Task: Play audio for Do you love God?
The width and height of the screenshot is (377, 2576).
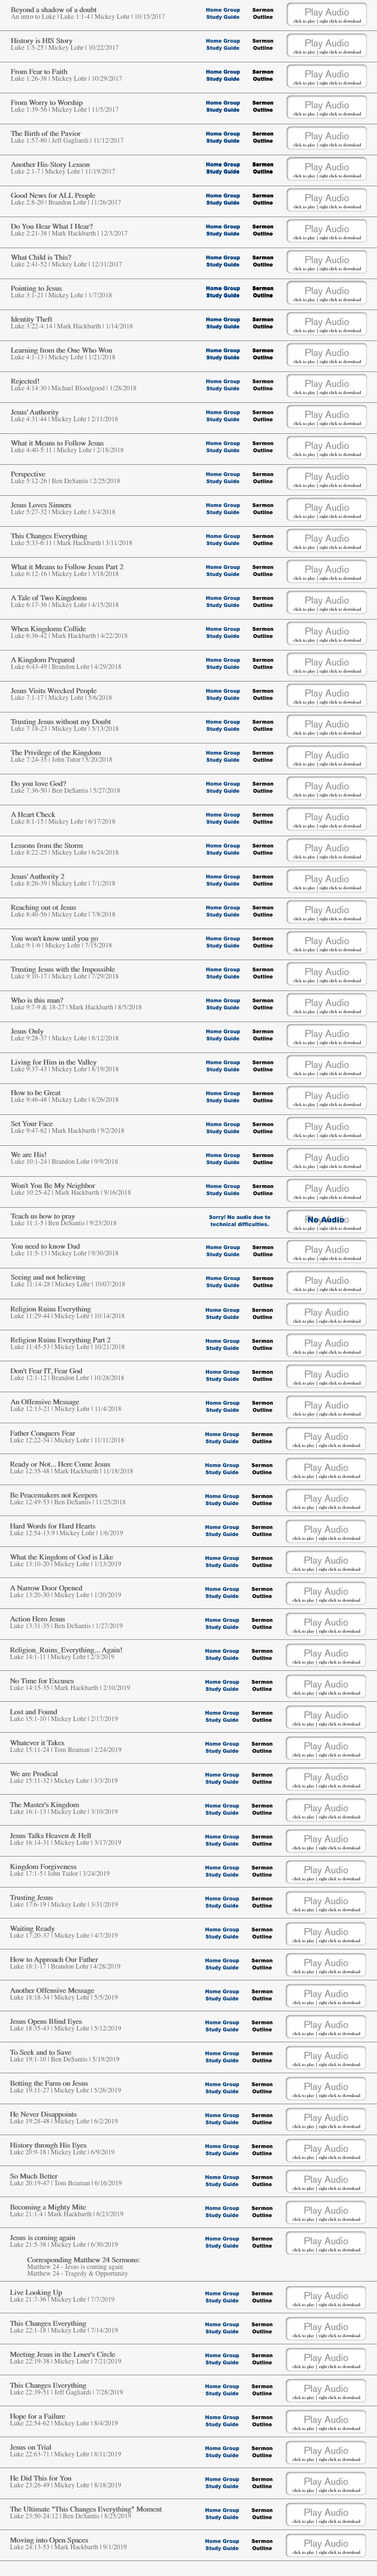Action: 326,788
